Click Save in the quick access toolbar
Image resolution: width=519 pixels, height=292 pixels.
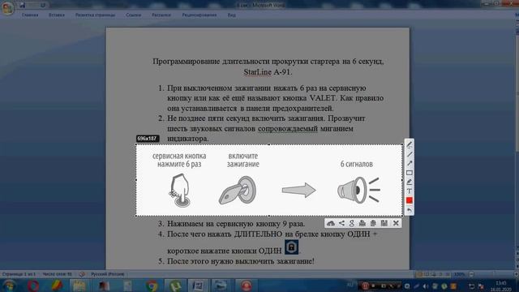[x=23, y=6]
